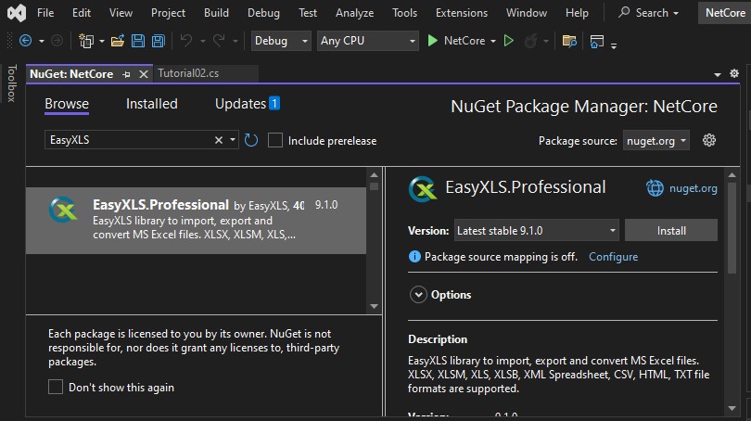
Task: Click the NetCore solution name button
Action: tap(725, 12)
